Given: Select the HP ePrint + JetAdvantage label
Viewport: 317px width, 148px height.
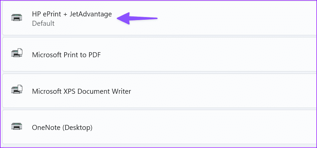Looking at the screenshot, I should (x=72, y=14).
